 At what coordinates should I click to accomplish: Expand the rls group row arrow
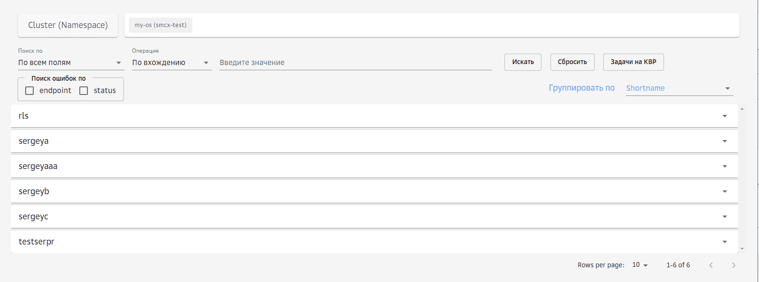[x=725, y=116]
